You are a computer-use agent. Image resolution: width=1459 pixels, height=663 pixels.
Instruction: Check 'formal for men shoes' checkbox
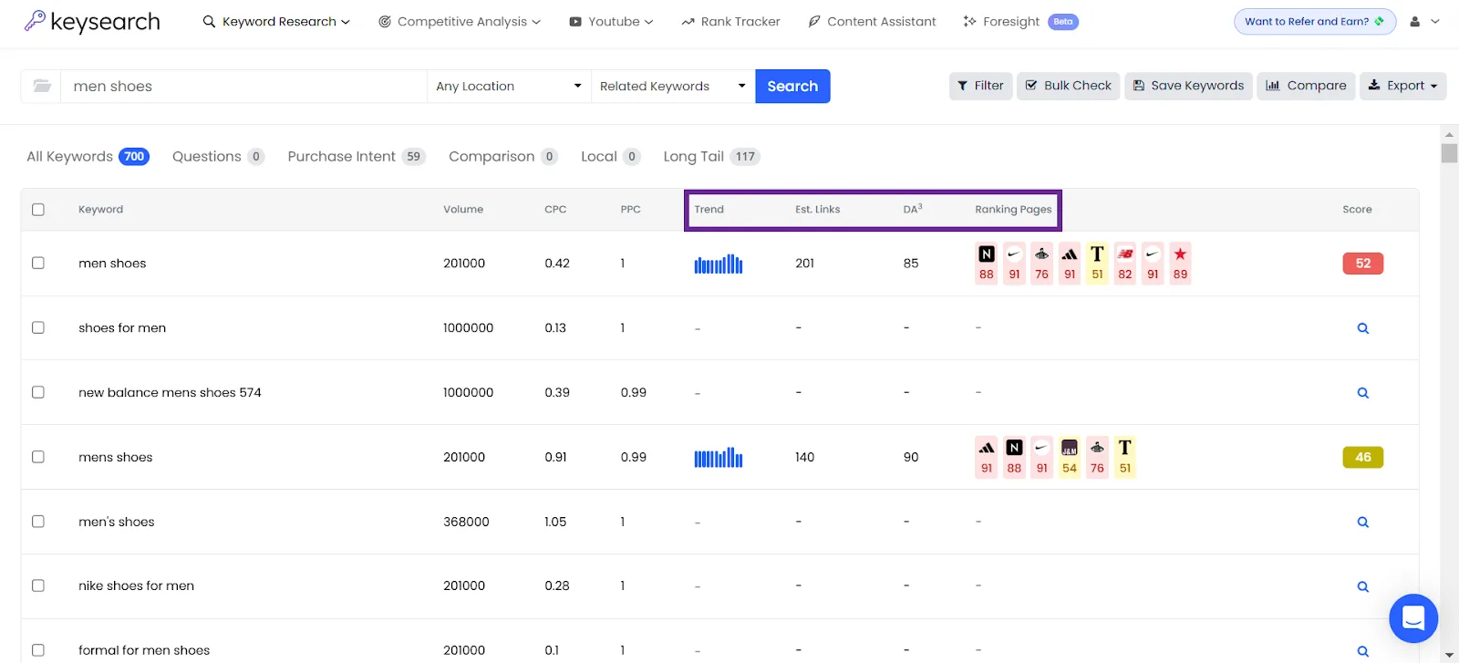pyautogui.click(x=38, y=650)
